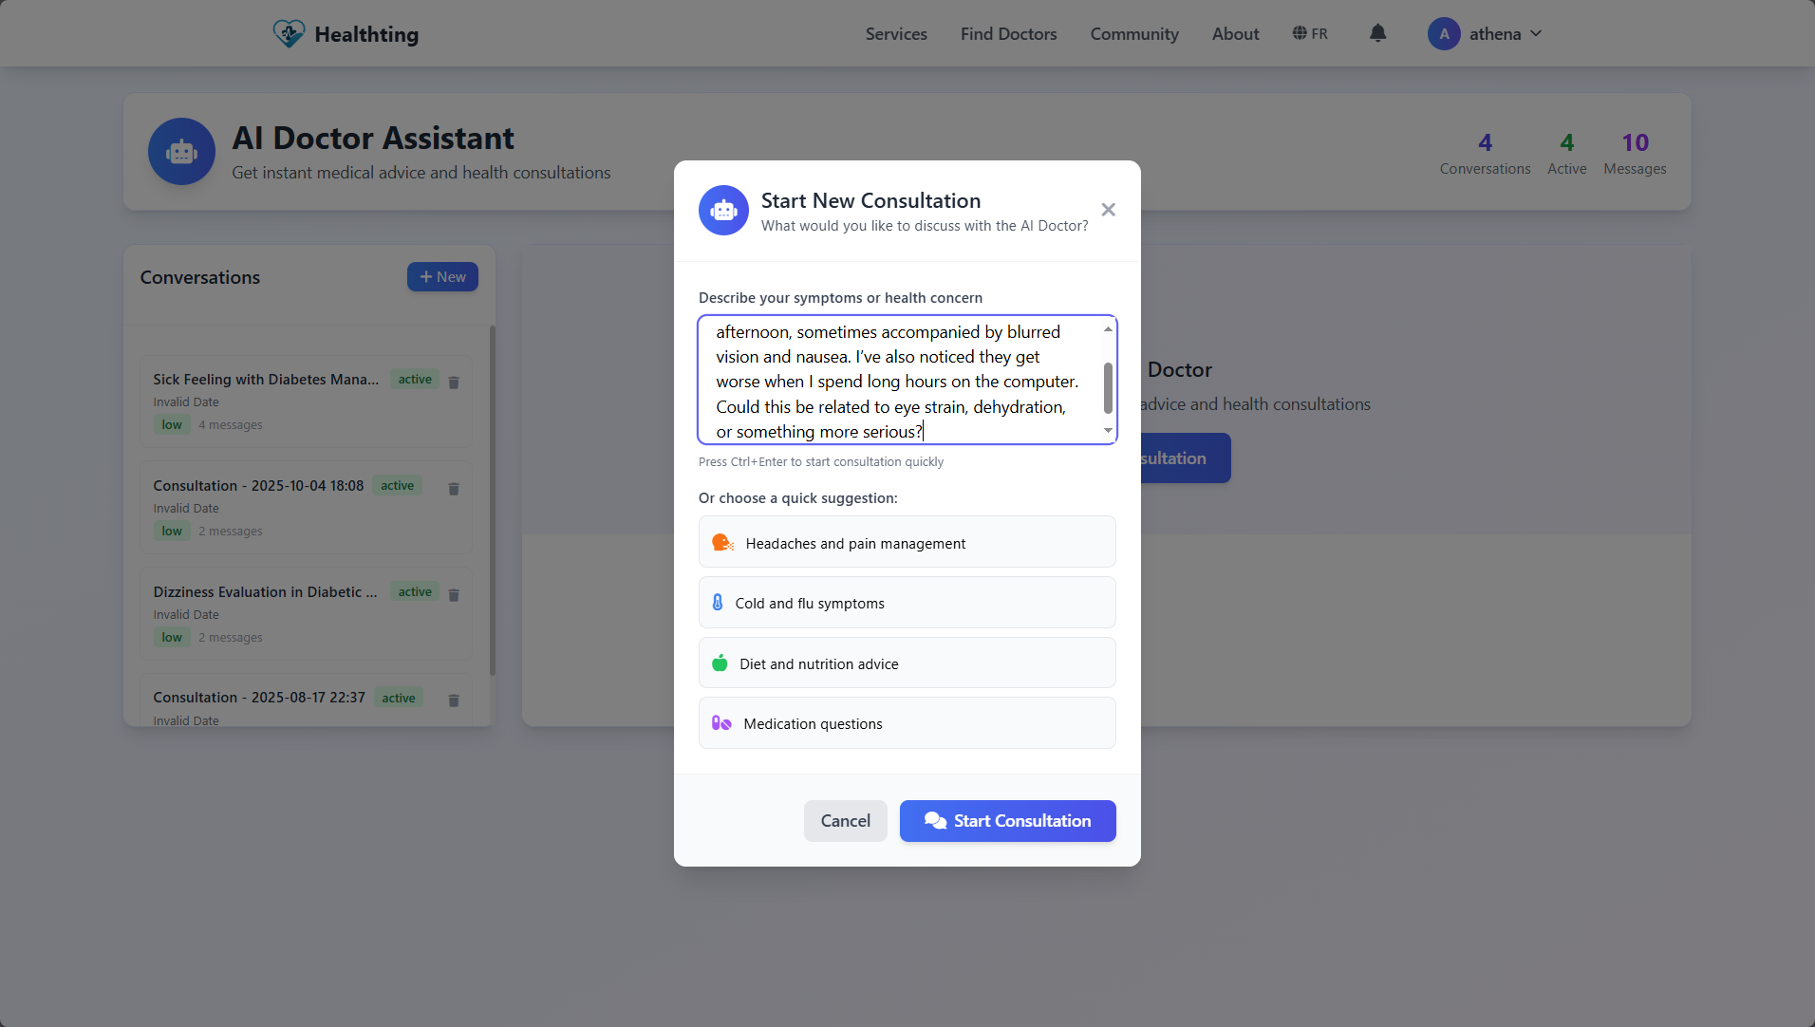Open the Community page
The image size is (1815, 1027).
pos(1134,33)
